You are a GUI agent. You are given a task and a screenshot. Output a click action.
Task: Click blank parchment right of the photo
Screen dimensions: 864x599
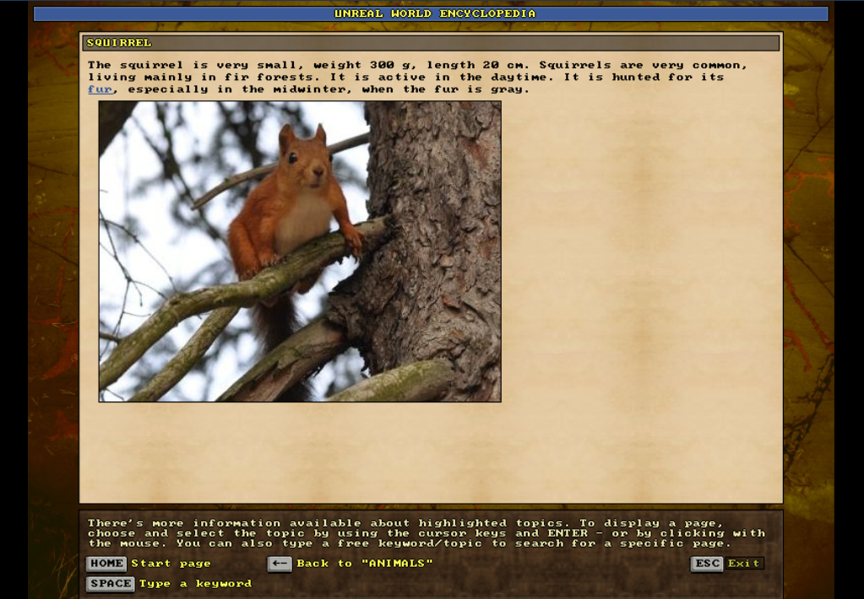(642, 253)
